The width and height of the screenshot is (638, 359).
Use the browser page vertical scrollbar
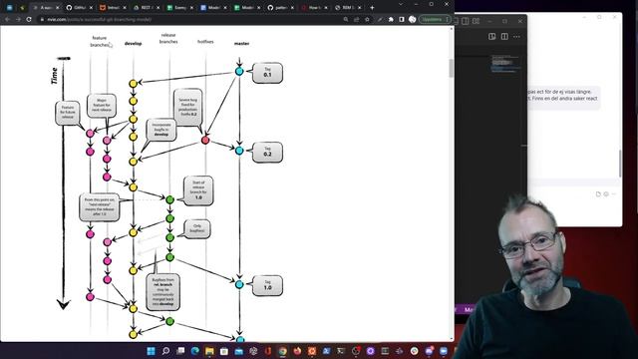click(x=451, y=68)
